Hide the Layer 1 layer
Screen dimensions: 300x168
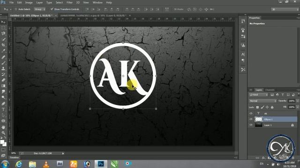coord(251,125)
